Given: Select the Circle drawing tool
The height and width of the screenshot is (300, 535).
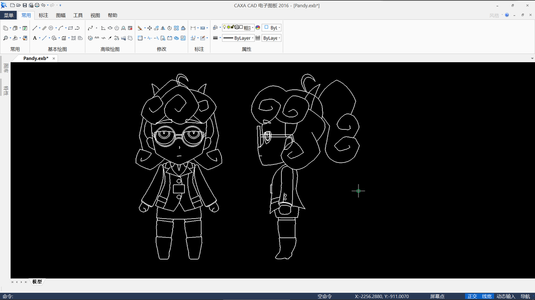Looking at the screenshot, I should point(51,28).
